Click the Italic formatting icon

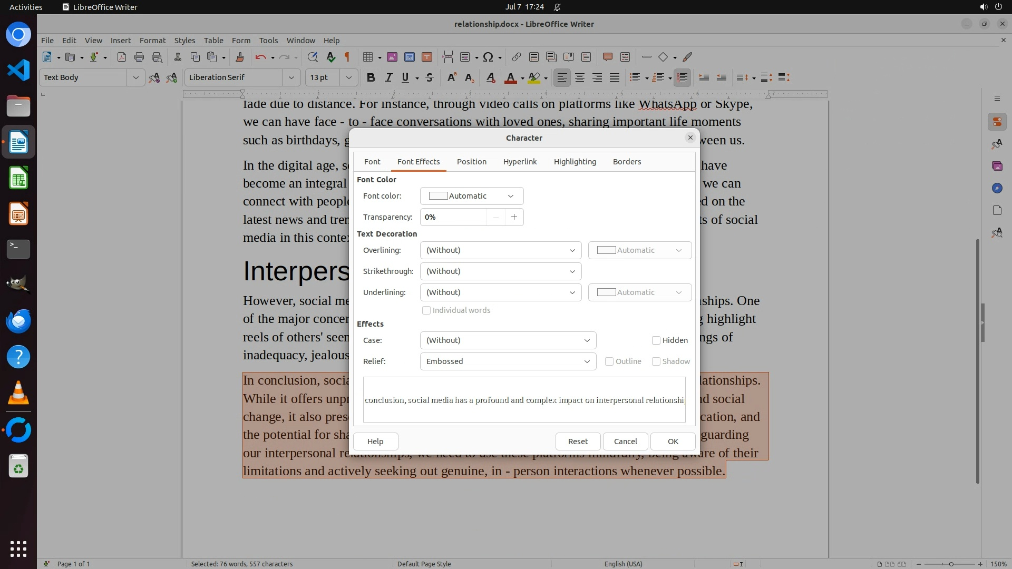388,77
